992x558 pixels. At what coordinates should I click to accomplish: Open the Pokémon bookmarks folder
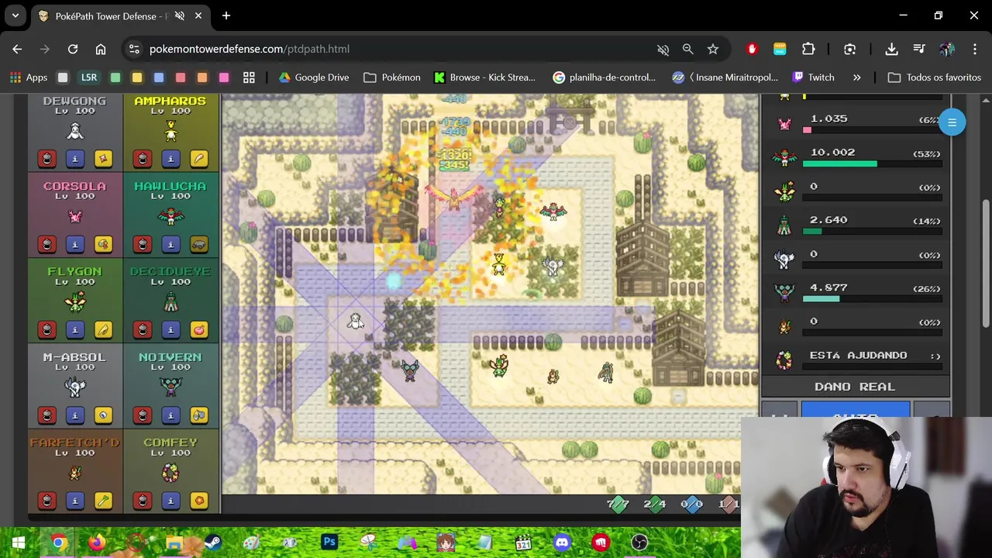point(392,77)
